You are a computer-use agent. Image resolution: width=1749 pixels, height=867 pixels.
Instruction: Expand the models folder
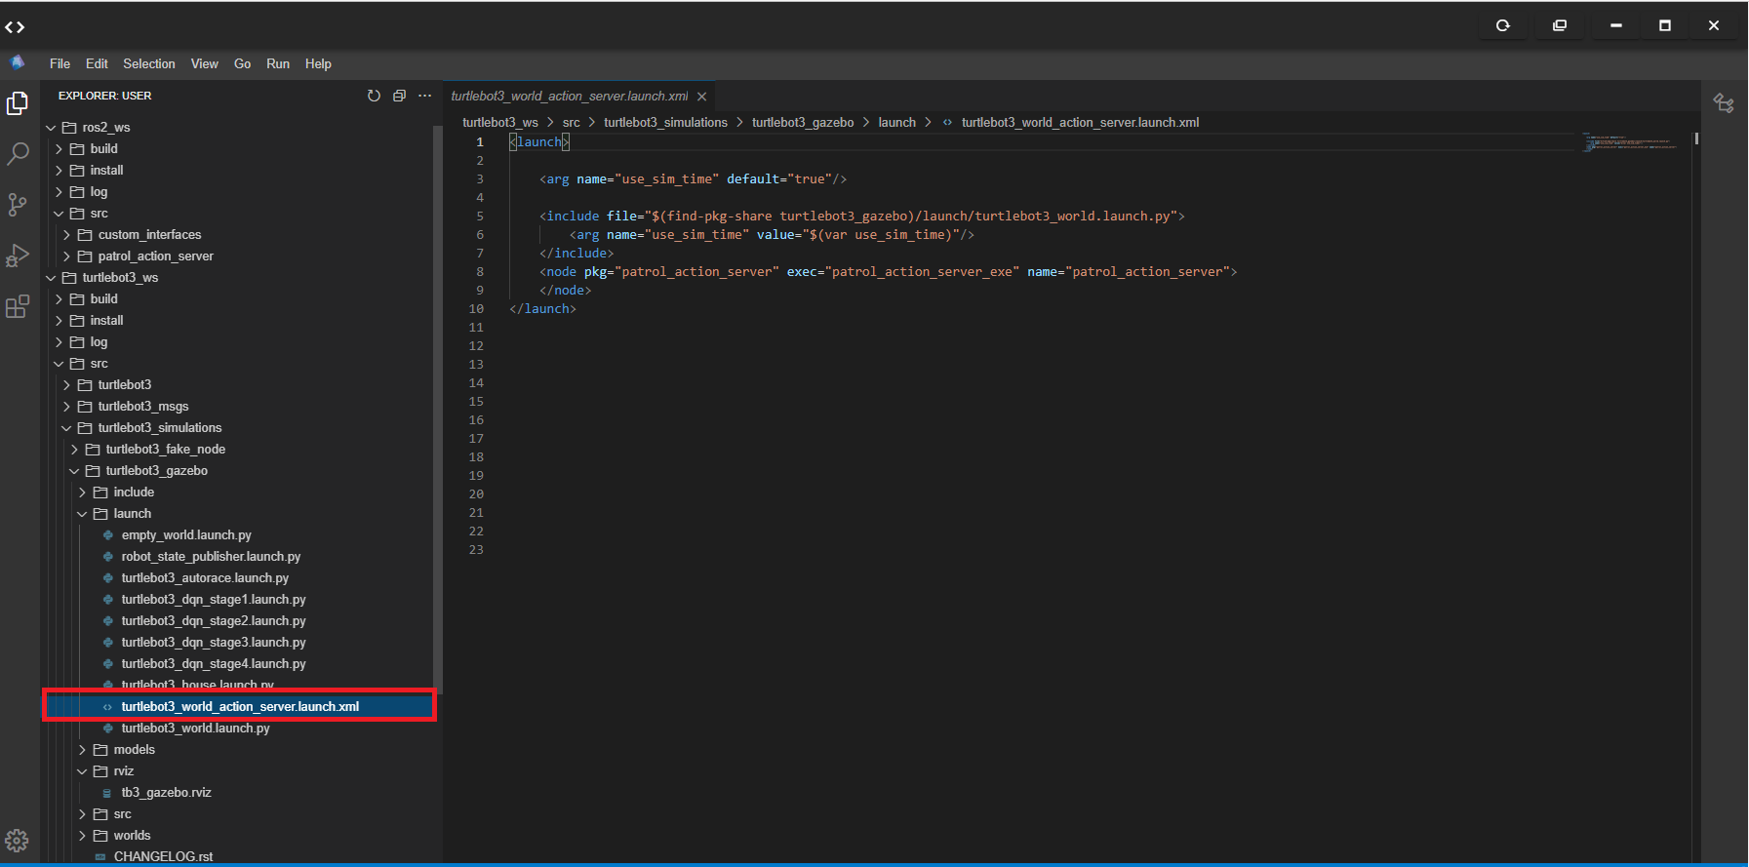tap(82, 750)
